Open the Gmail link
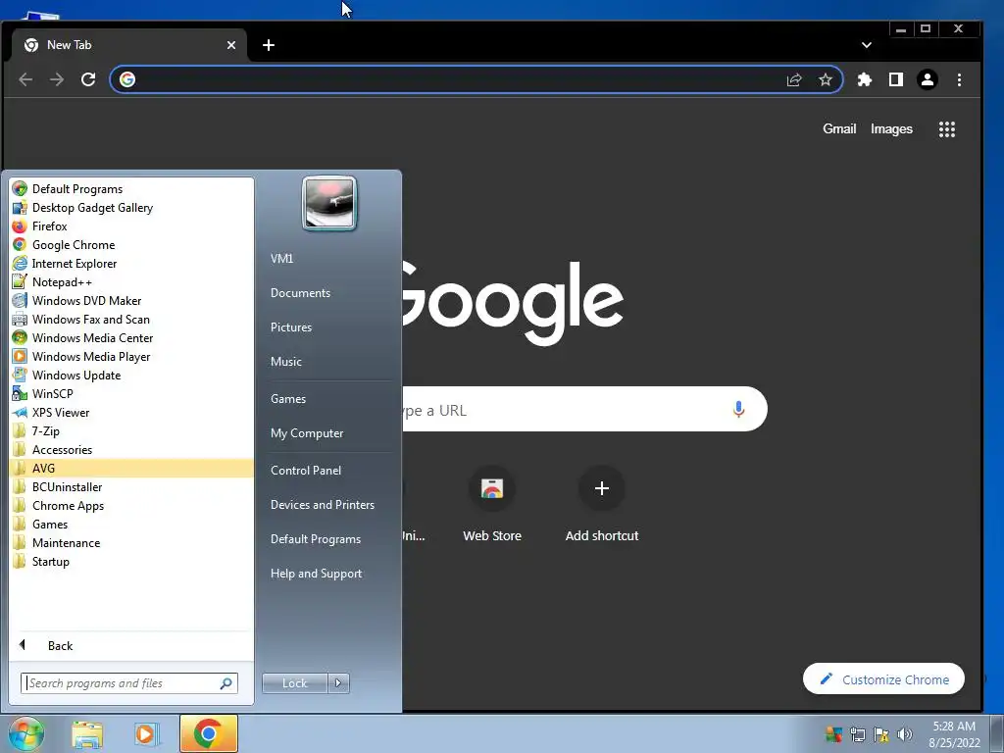The image size is (1004, 753). [839, 128]
